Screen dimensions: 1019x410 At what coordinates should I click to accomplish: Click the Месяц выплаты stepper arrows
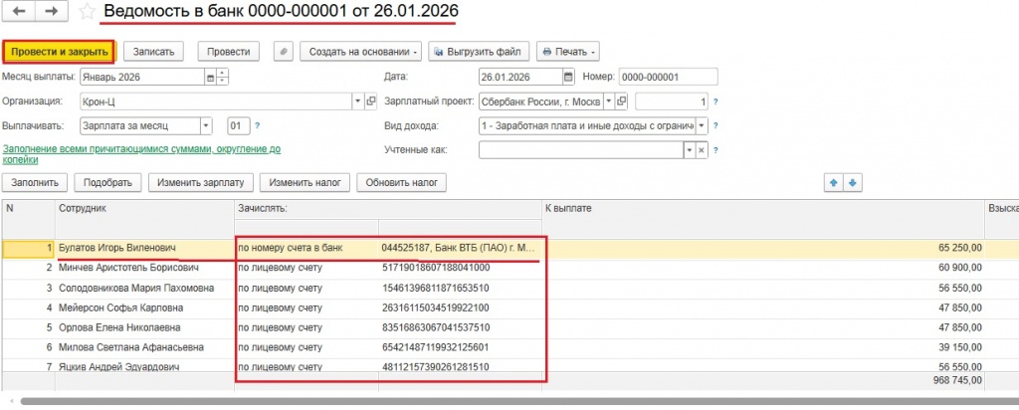(224, 76)
